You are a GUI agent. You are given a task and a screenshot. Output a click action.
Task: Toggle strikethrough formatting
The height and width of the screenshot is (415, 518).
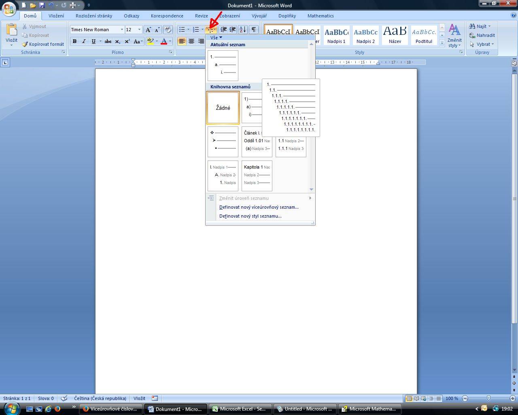[x=108, y=41]
